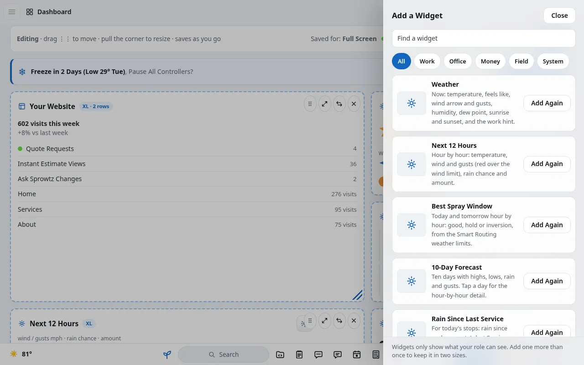Click the Instant Estimate Views row
Image resolution: width=584 pixels, height=365 pixels.
click(x=187, y=164)
